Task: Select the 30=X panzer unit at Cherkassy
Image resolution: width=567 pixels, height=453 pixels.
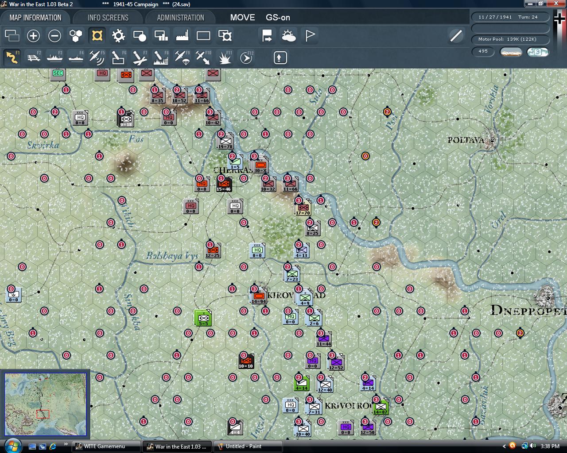Action: click(x=260, y=165)
